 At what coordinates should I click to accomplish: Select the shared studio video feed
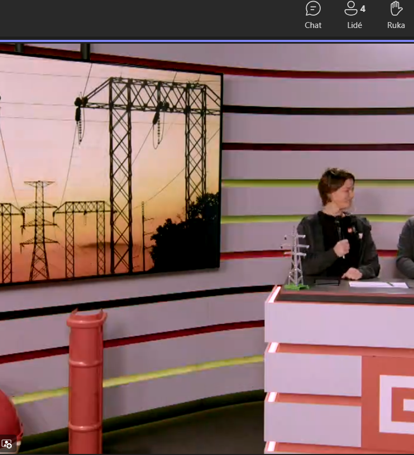[x=207, y=248]
